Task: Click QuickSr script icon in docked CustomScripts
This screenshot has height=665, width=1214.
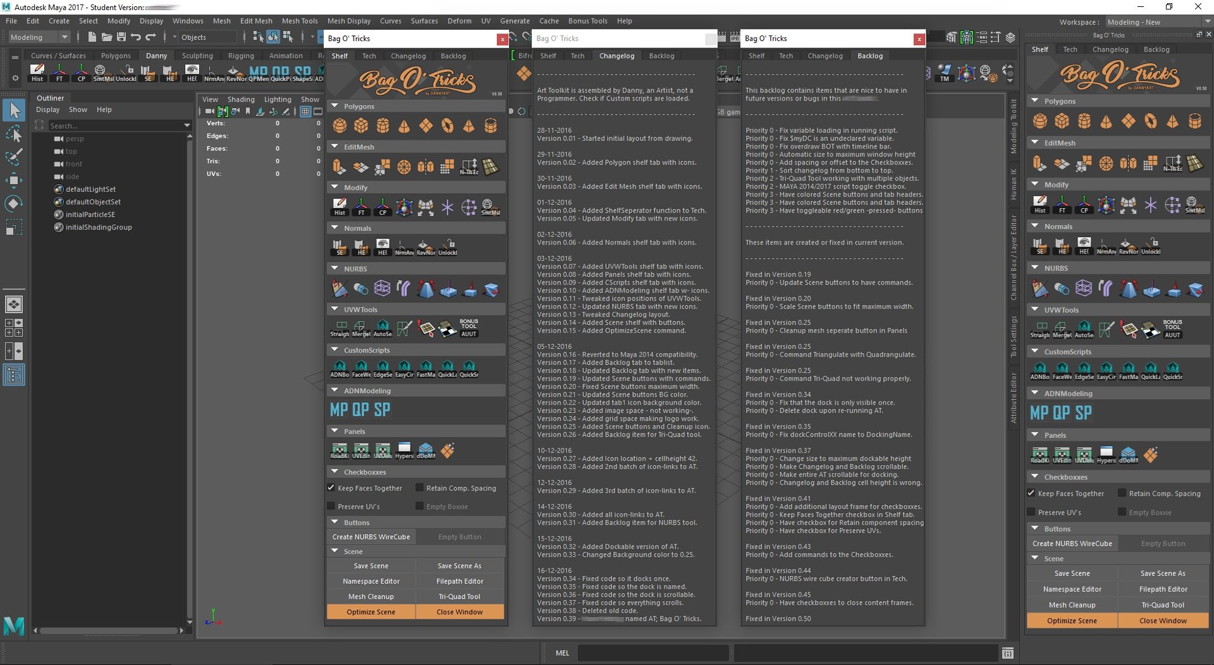Action: 1173,371
